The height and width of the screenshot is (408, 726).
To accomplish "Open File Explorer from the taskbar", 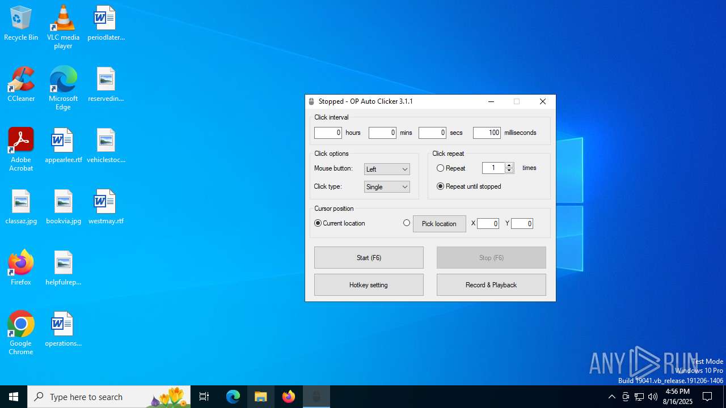I will [261, 397].
